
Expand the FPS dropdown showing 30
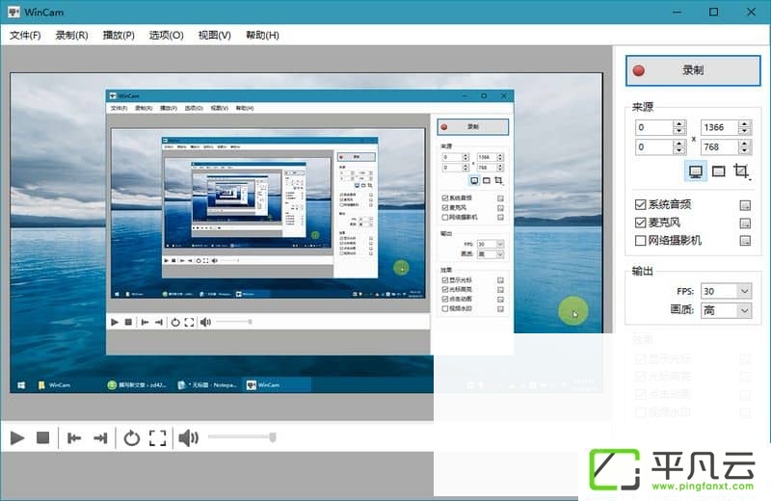[744, 291]
